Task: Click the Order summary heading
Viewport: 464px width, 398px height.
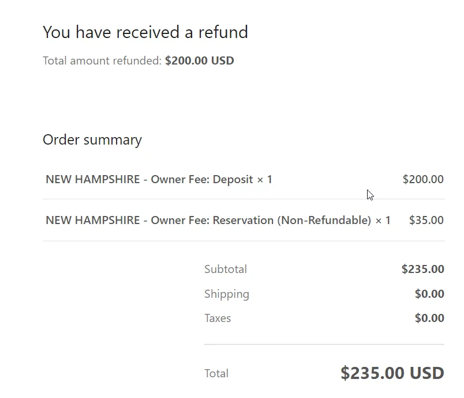Action: point(92,139)
